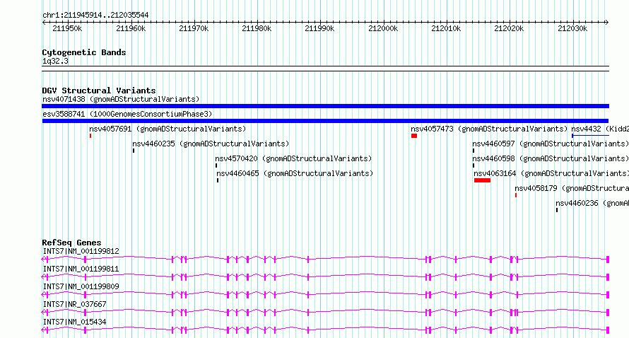
Task: Select the nsv4063164 red variant block
Action: (482, 180)
